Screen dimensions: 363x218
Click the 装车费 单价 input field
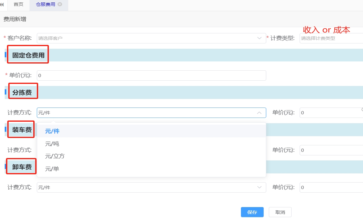point(331,150)
